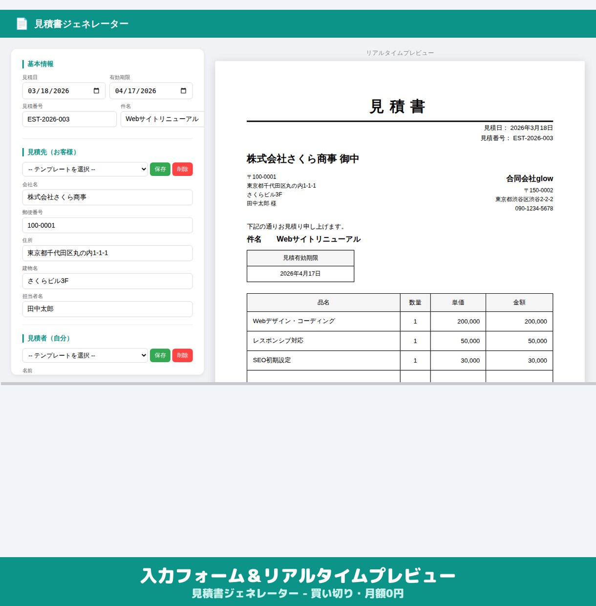Save customer template in 見積先 section
Viewport: 596px width, 606px height.
tap(160, 169)
